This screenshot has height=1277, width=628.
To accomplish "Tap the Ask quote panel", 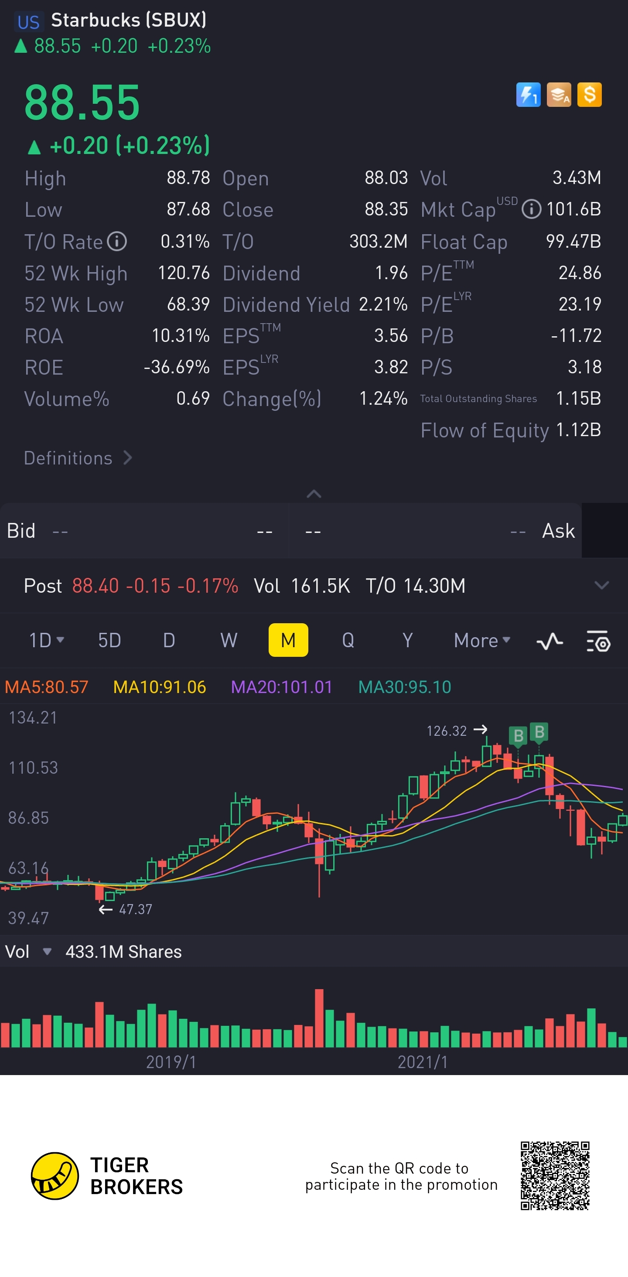I will pyautogui.click(x=435, y=531).
